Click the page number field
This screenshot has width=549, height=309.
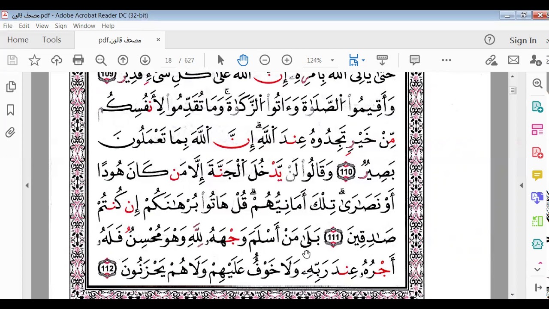tap(168, 61)
